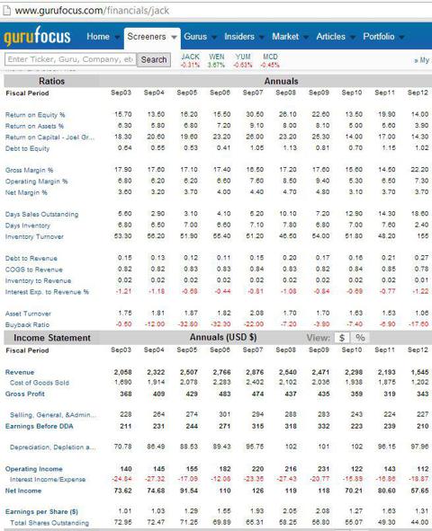The image size is (432, 531).
Task: Open Operating Margin % row
Action: click(x=37, y=181)
